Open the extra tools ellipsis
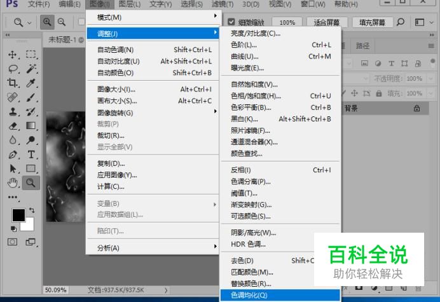 (x=13, y=197)
